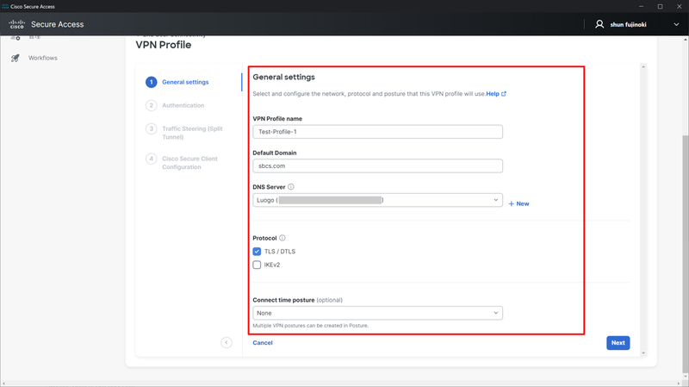Open the Help link
The height and width of the screenshot is (387, 689).
tap(496, 94)
